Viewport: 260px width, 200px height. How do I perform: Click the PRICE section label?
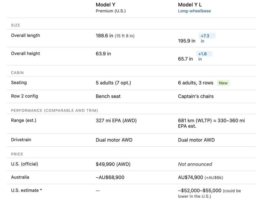[17, 154]
